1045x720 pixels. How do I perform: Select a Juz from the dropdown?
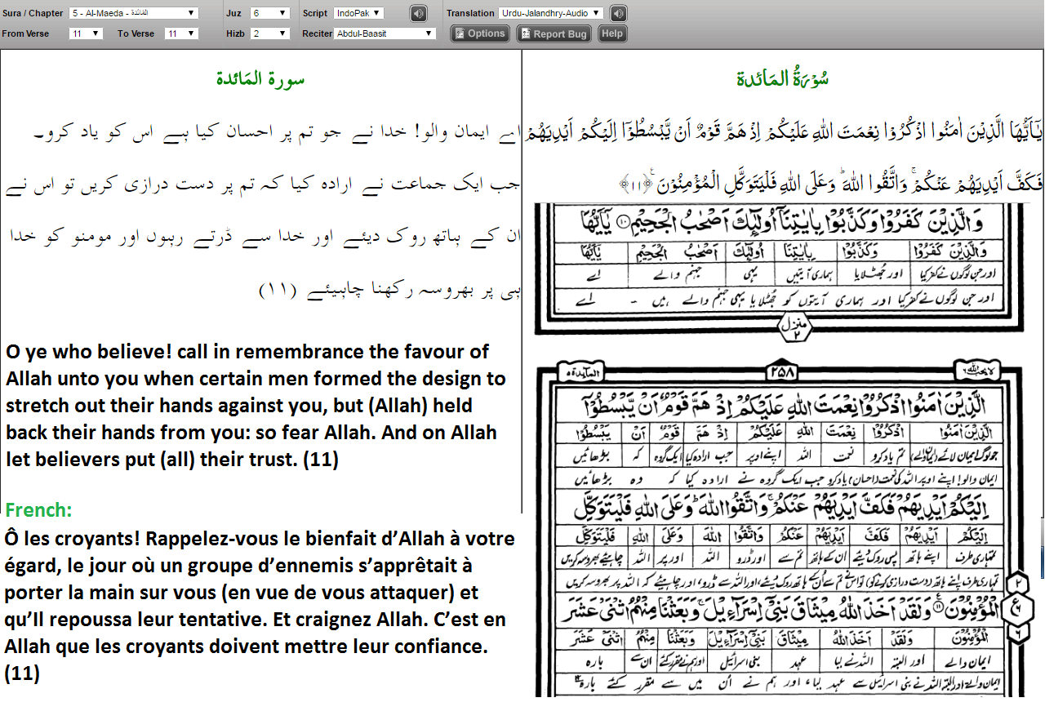(x=270, y=13)
